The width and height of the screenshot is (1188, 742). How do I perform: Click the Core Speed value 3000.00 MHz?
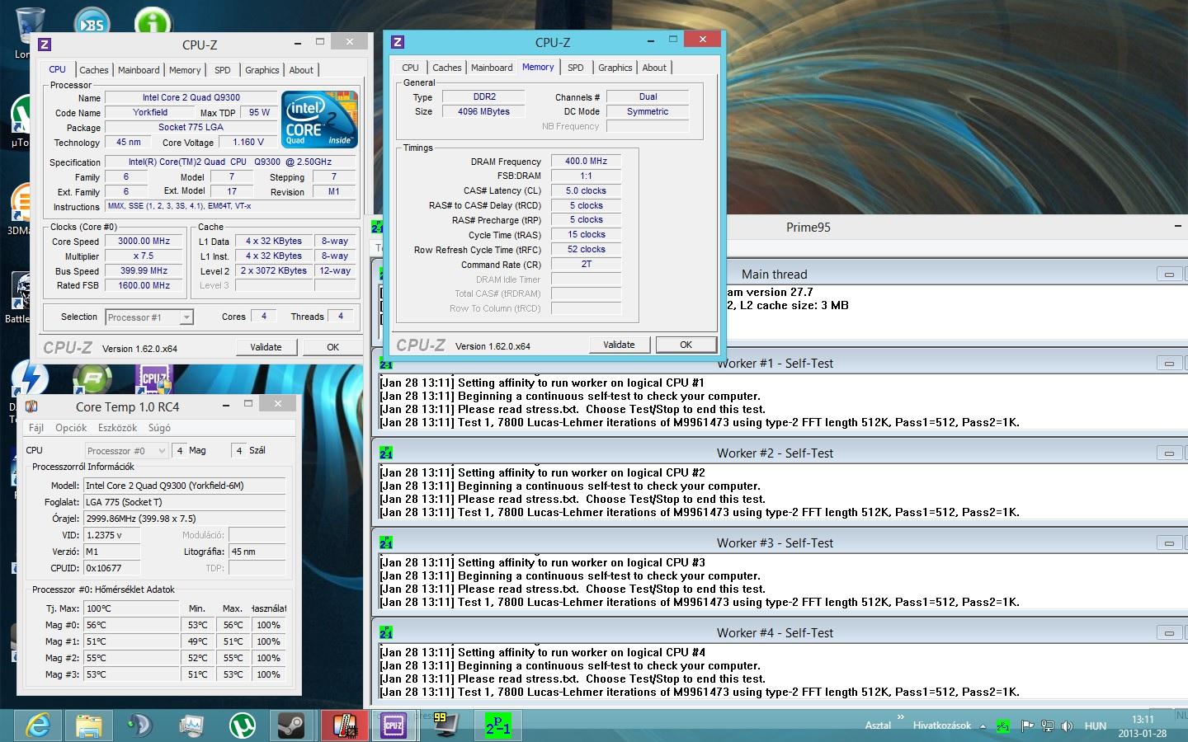[144, 242]
